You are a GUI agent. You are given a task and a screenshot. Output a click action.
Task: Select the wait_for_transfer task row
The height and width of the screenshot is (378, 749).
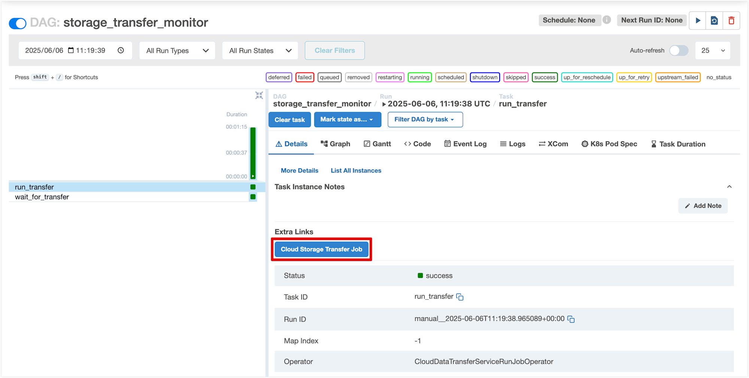tap(133, 197)
